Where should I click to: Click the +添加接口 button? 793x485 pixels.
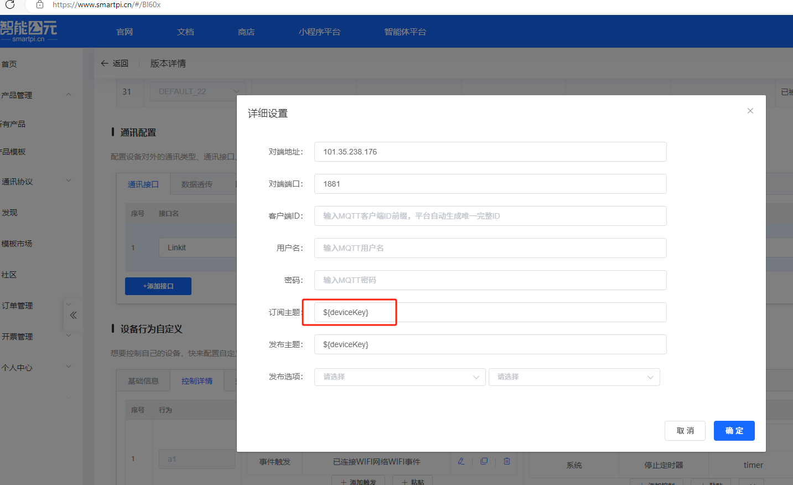[158, 286]
